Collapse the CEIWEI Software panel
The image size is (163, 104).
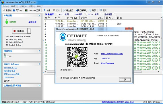[x=39, y=64]
